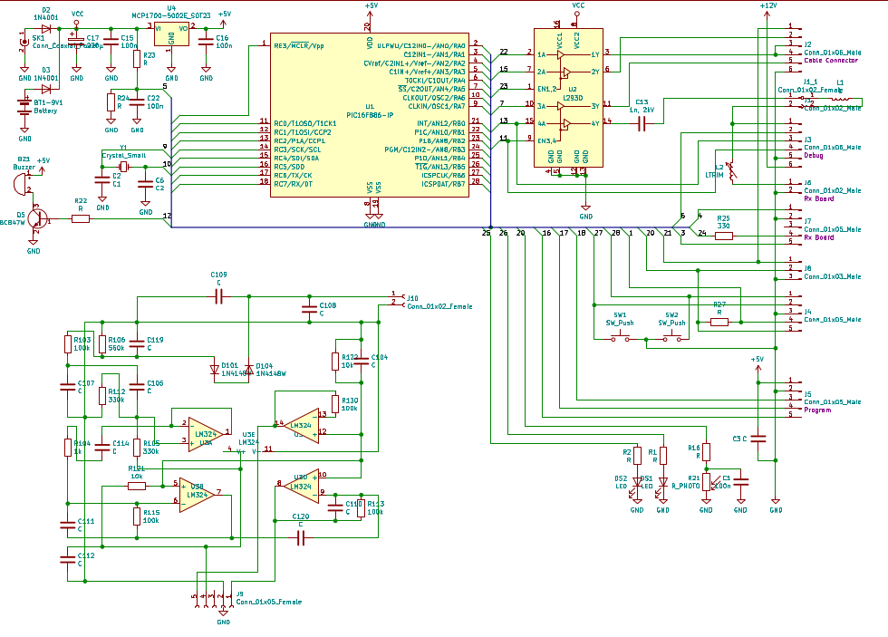Click the Y1 crystal symbol

pos(124,167)
